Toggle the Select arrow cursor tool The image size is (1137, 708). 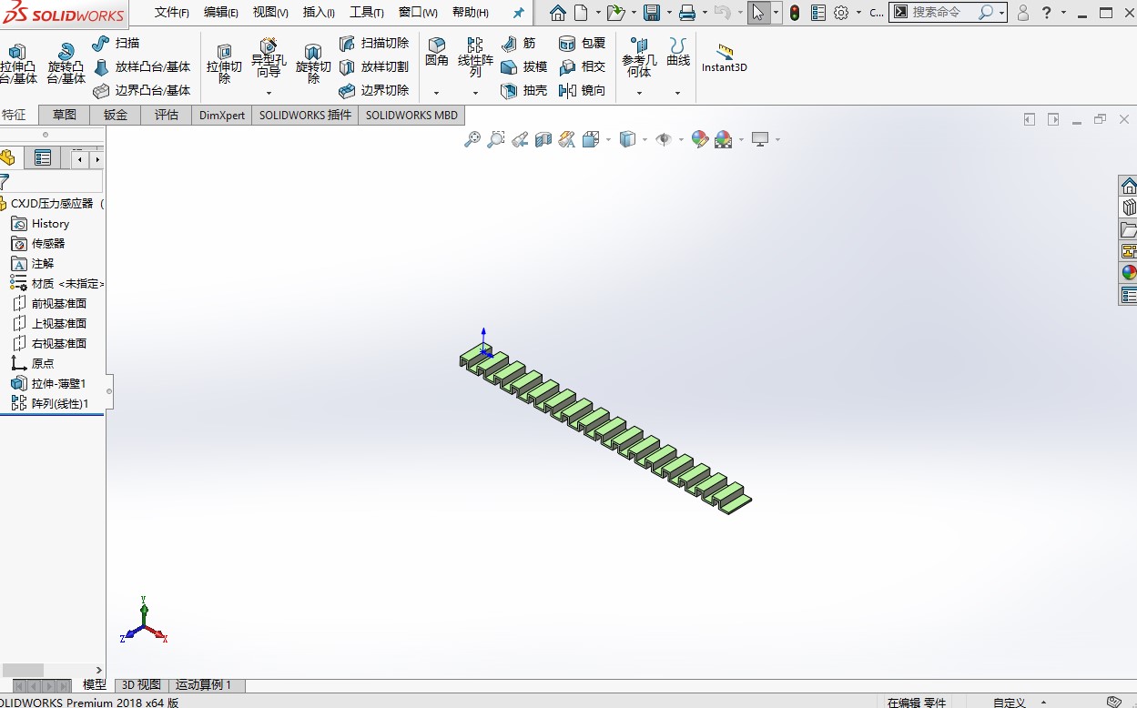(x=758, y=13)
